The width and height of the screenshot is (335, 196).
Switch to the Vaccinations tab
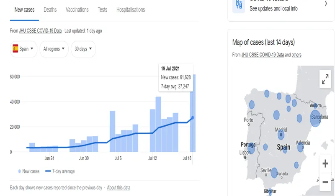click(77, 10)
